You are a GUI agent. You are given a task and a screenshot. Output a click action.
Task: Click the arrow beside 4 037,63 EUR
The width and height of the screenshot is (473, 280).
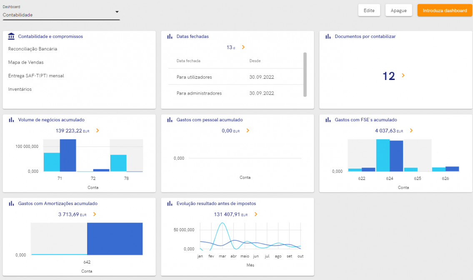[411, 131]
